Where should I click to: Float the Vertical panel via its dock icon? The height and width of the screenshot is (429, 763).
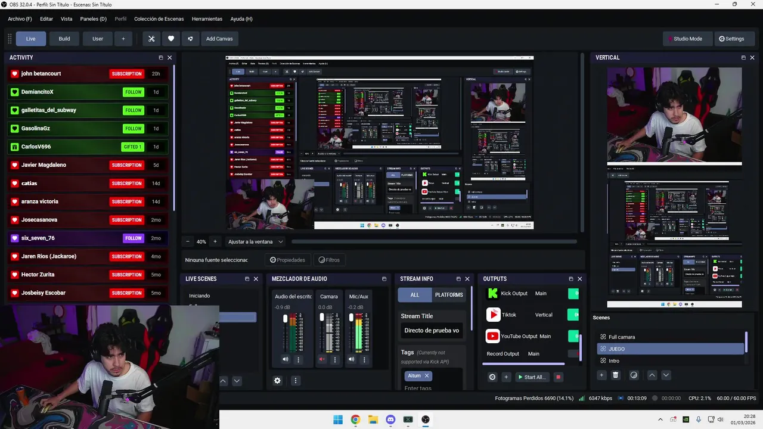pos(743,58)
